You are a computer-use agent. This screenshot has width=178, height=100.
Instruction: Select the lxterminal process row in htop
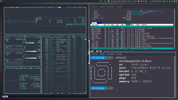coord(132,33)
